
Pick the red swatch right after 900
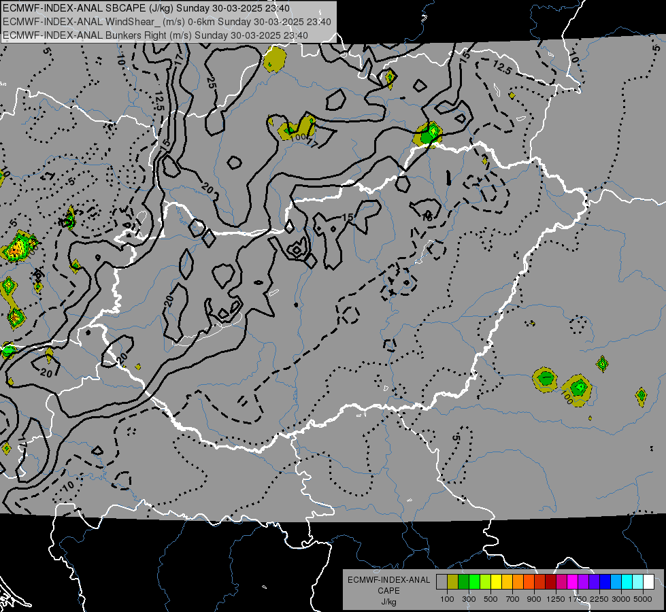click(539, 582)
